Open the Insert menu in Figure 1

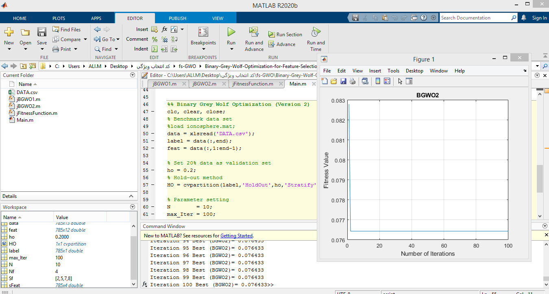[375, 70]
